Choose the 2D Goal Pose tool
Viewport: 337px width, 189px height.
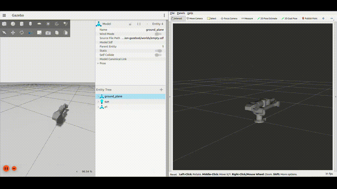(290, 18)
